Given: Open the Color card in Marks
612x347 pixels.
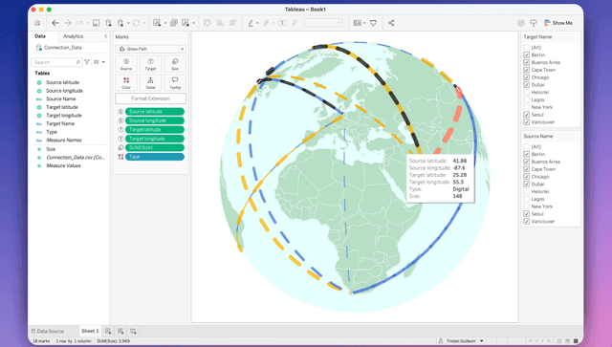Looking at the screenshot, I should pyautogui.click(x=126, y=83).
